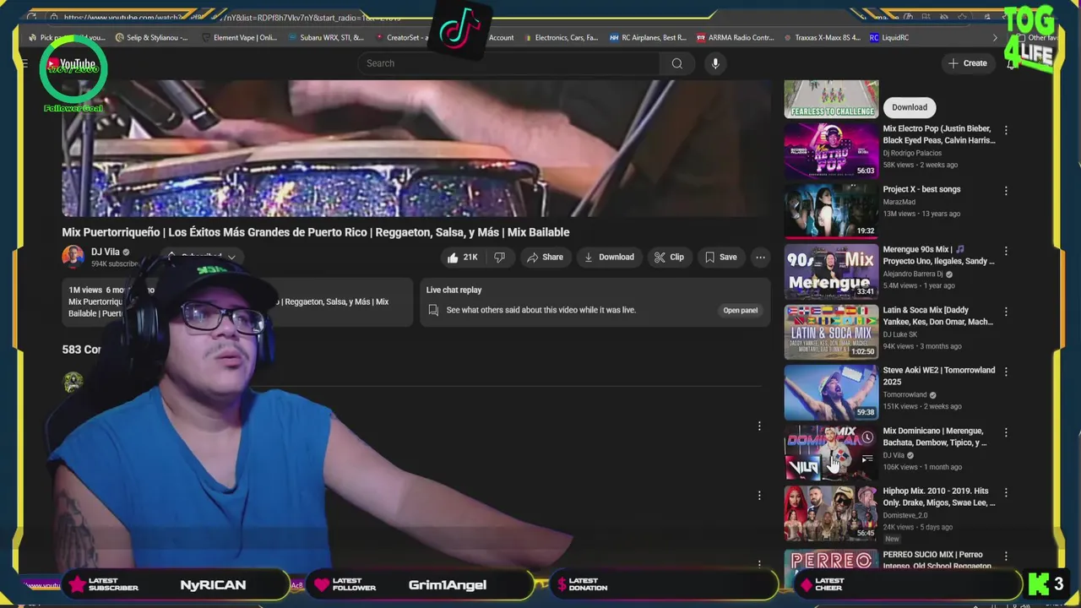Viewport: 1081px width, 608px height.
Task: Open Project X - best songs title
Action: [921, 189]
